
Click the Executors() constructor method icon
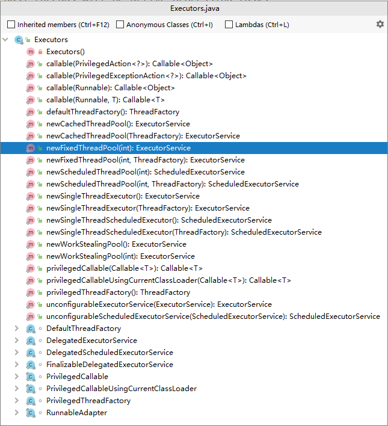click(x=31, y=52)
